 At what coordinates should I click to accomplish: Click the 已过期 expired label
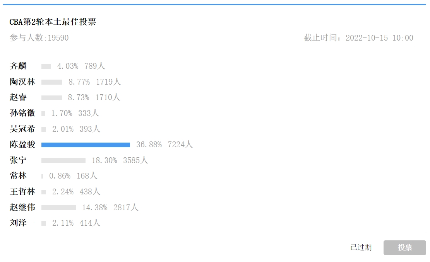(x=361, y=247)
